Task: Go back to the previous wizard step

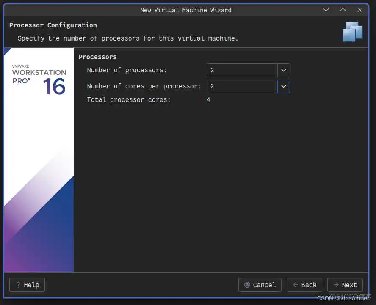Action: point(304,285)
